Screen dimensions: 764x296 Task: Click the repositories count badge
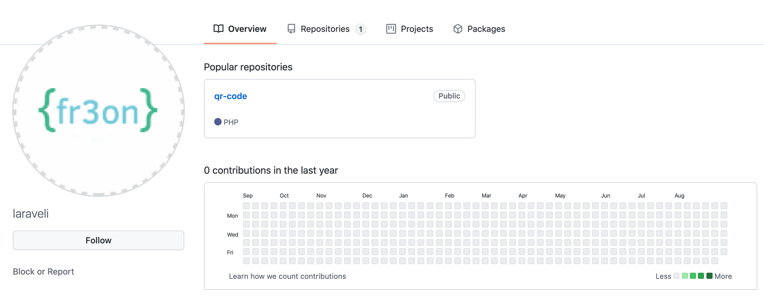[360, 29]
